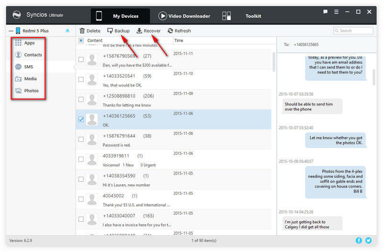
Task: Click the Version 6.2.9 label
Action: (x=21, y=241)
